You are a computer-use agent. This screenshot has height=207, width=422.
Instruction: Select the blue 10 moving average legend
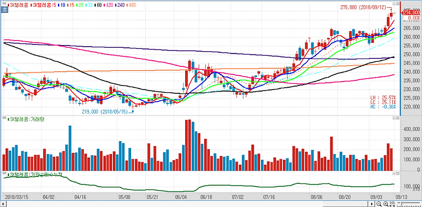coord(62,5)
